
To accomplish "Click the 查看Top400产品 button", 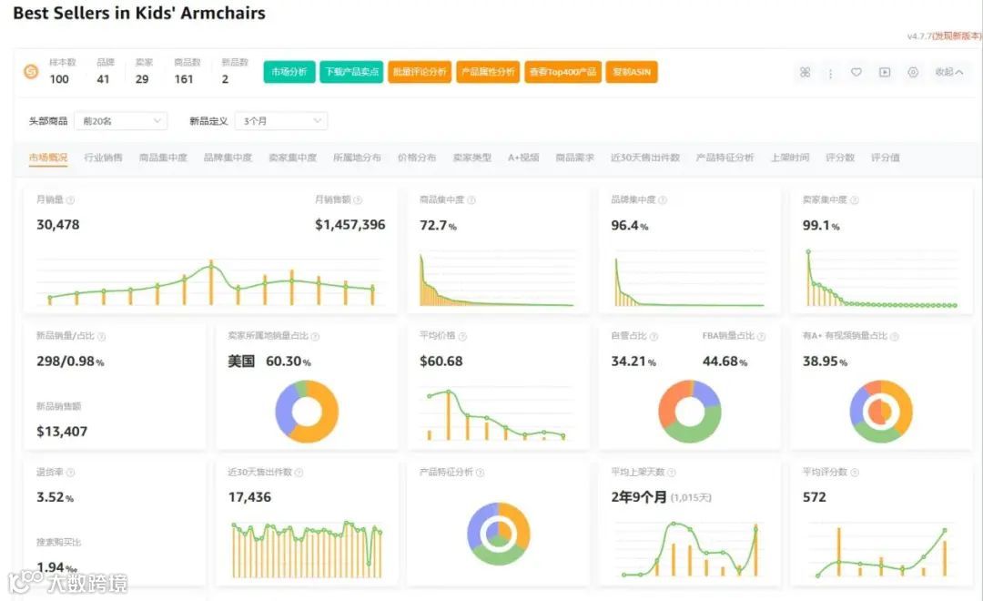I will (x=563, y=72).
